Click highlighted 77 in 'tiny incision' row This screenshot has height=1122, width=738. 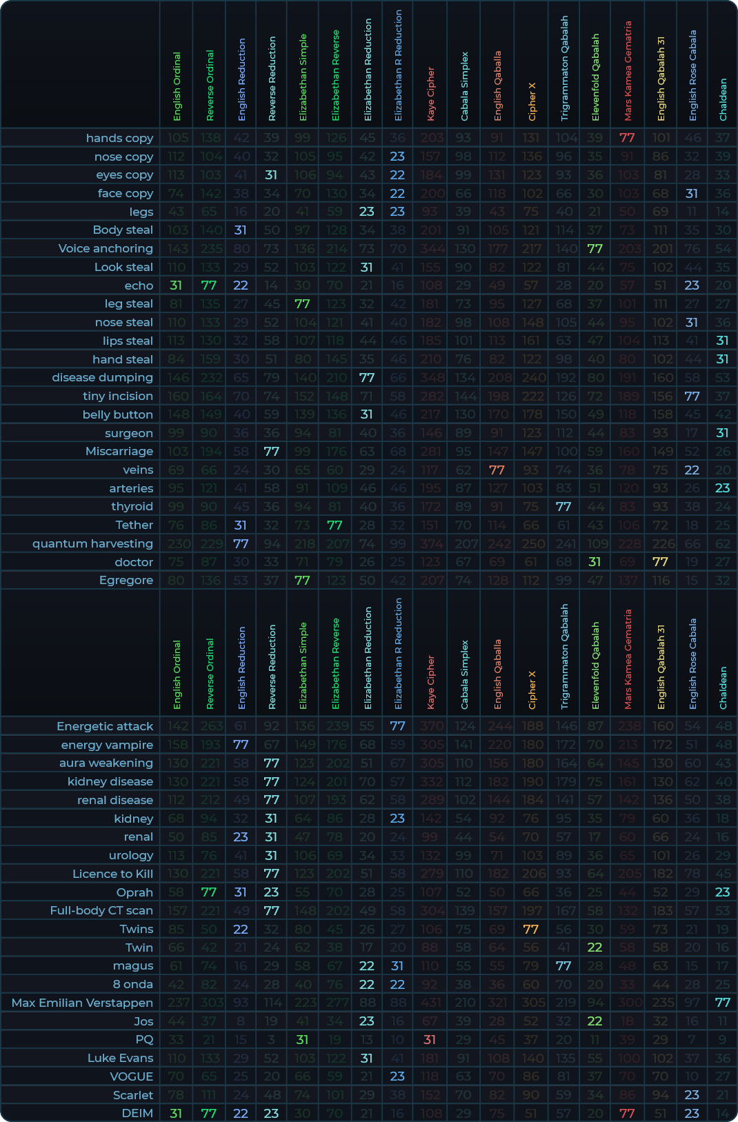692,396
